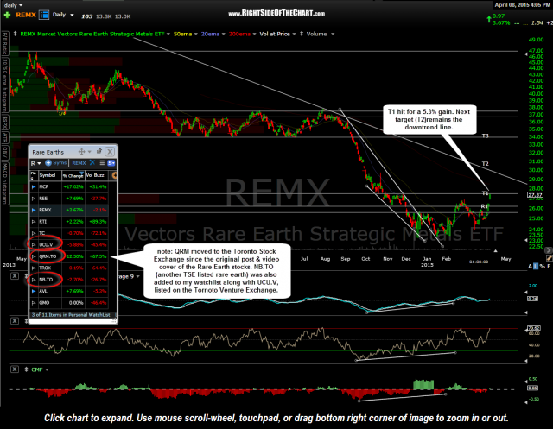
Task: Click the watchlist item count status bar
Action: [x=71, y=315]
